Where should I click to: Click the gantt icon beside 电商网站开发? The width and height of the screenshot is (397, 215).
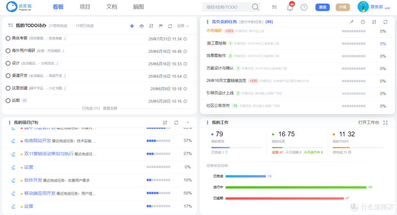click(13, 141)
